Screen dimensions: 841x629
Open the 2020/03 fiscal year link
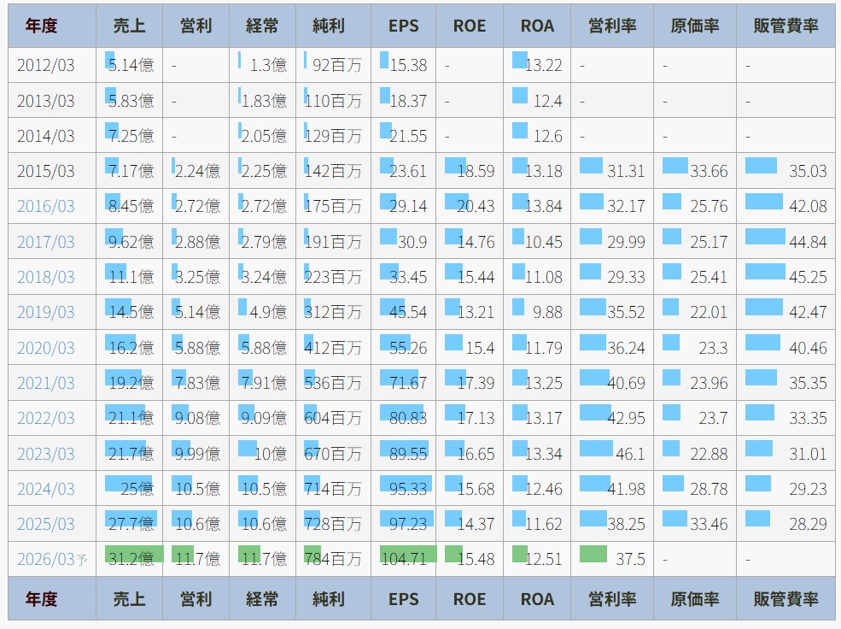point(45,348)
